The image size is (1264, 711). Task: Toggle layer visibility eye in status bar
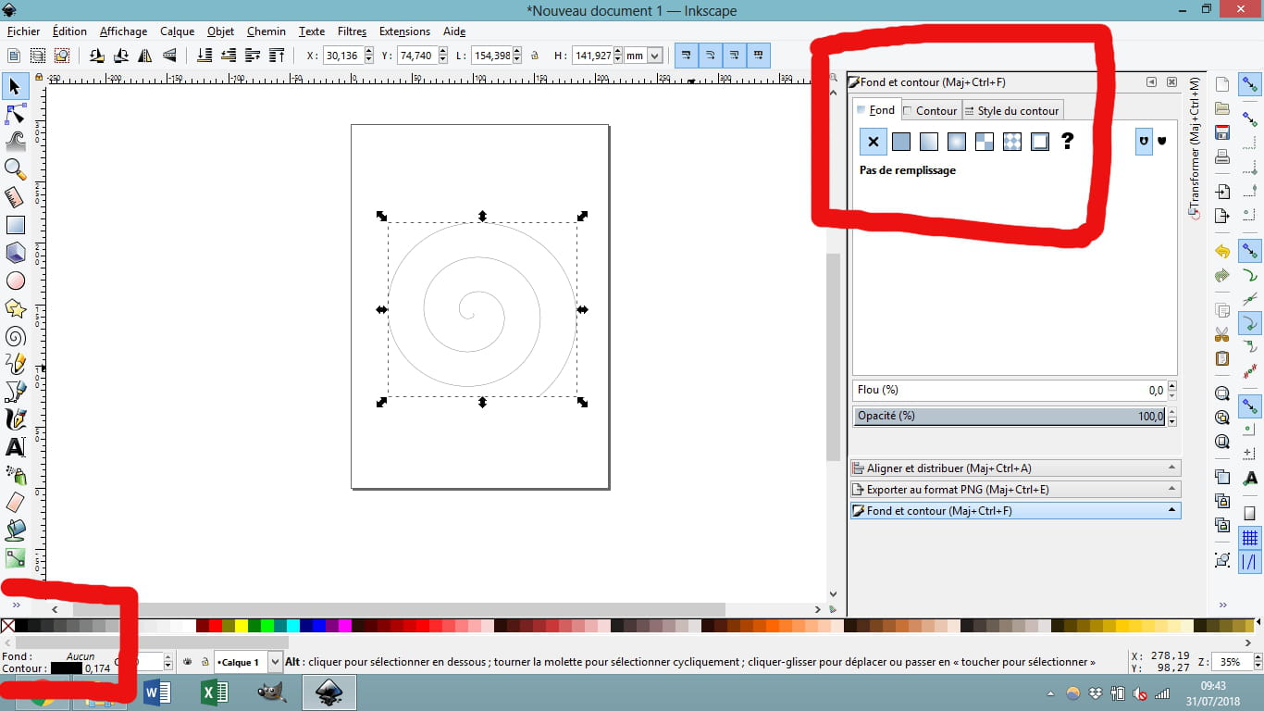click(x=188, y=662)
